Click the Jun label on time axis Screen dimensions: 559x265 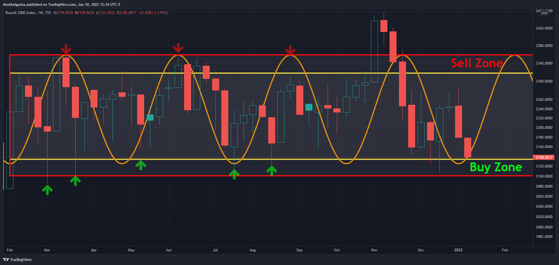click(169, 250)
